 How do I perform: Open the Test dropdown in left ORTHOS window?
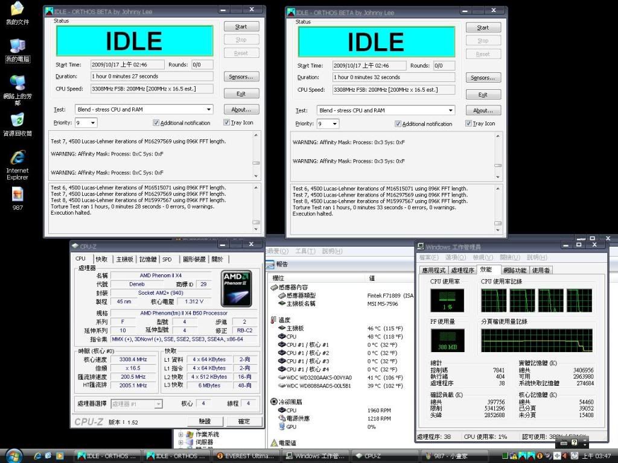209,110
